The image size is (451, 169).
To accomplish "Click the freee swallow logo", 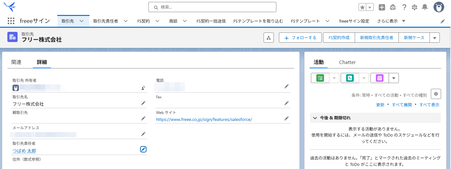I will point(10,7).
